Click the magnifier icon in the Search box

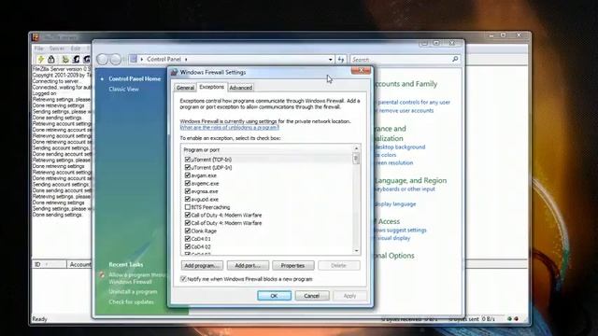[455, 59]
